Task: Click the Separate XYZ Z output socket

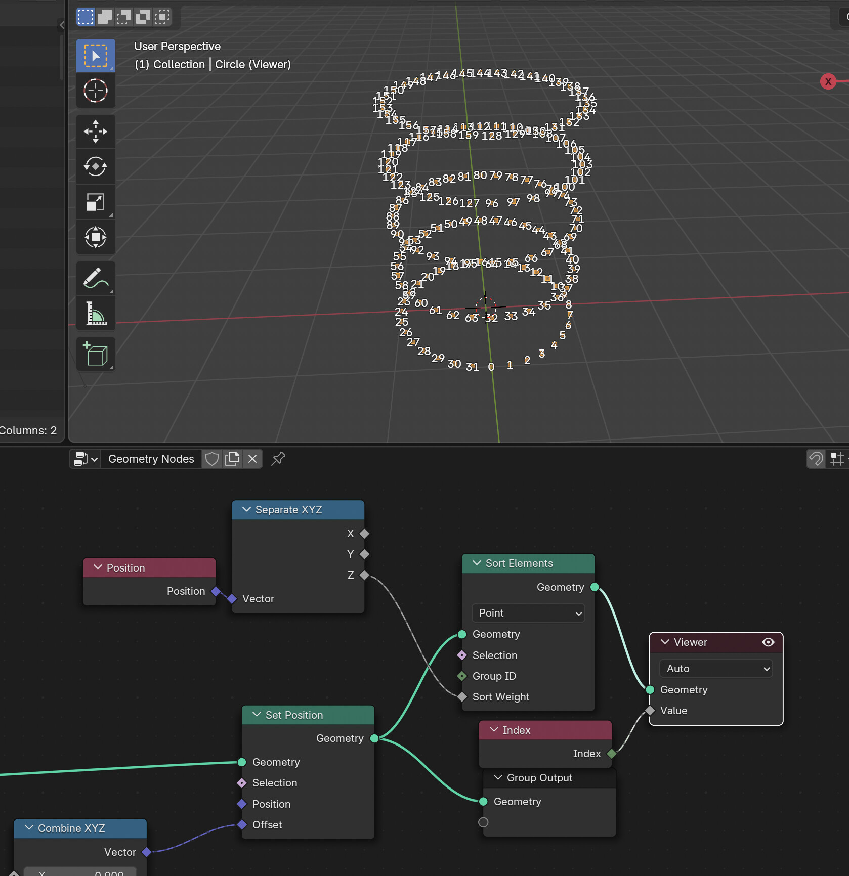Action: [x=364, y=575]
